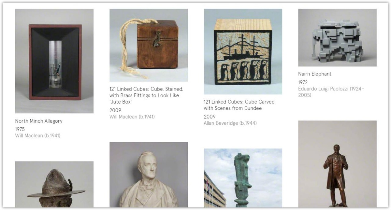
Task: Click the 2009 date under the Jute Box cube
Action: point(115,110)
